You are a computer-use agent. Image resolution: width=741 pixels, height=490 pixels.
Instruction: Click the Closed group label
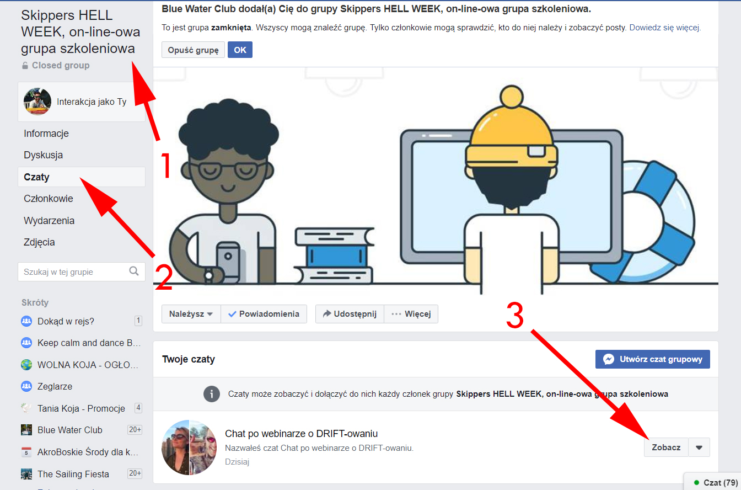coord(61,65)
